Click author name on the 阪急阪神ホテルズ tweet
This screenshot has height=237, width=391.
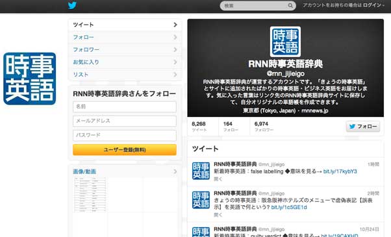tap(235, 193)
